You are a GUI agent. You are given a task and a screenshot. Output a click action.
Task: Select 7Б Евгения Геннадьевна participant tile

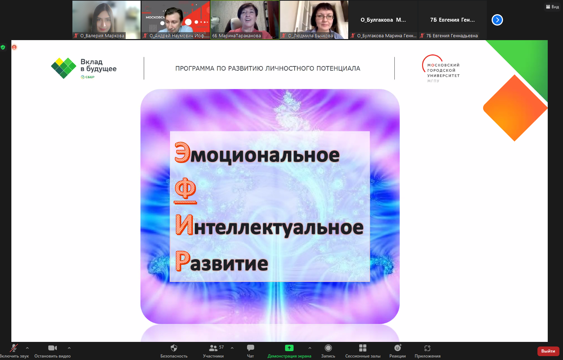[453, 20]
